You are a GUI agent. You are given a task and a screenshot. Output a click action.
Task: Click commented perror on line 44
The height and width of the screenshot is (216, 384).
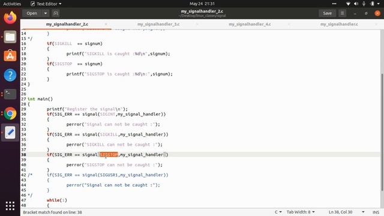[113, 185]
